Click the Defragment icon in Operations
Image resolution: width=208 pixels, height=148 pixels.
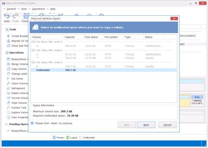pos(8,88)
